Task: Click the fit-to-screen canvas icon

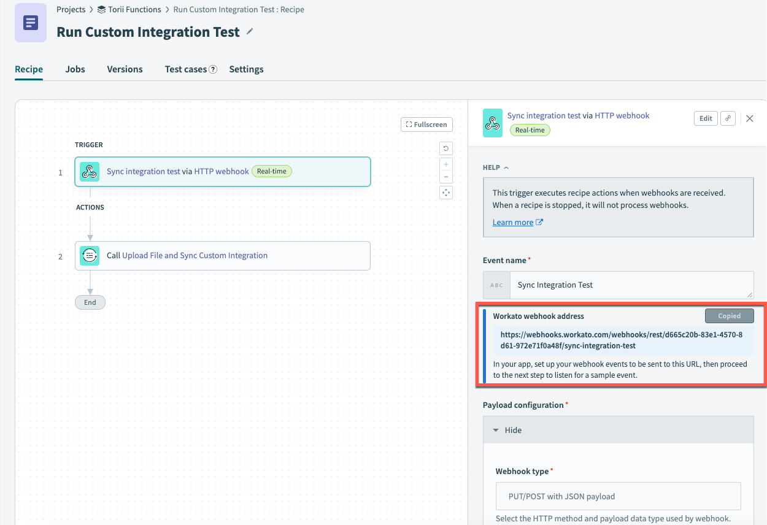Action: [x=446, y=193]
